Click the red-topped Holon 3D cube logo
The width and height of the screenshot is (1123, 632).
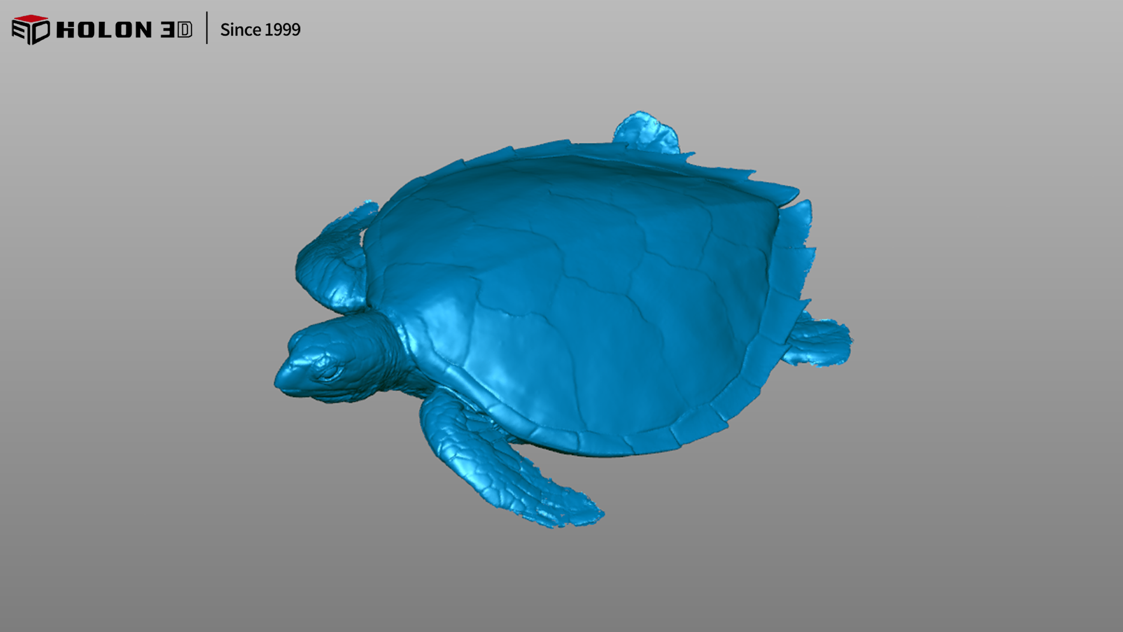pos(30,29)
